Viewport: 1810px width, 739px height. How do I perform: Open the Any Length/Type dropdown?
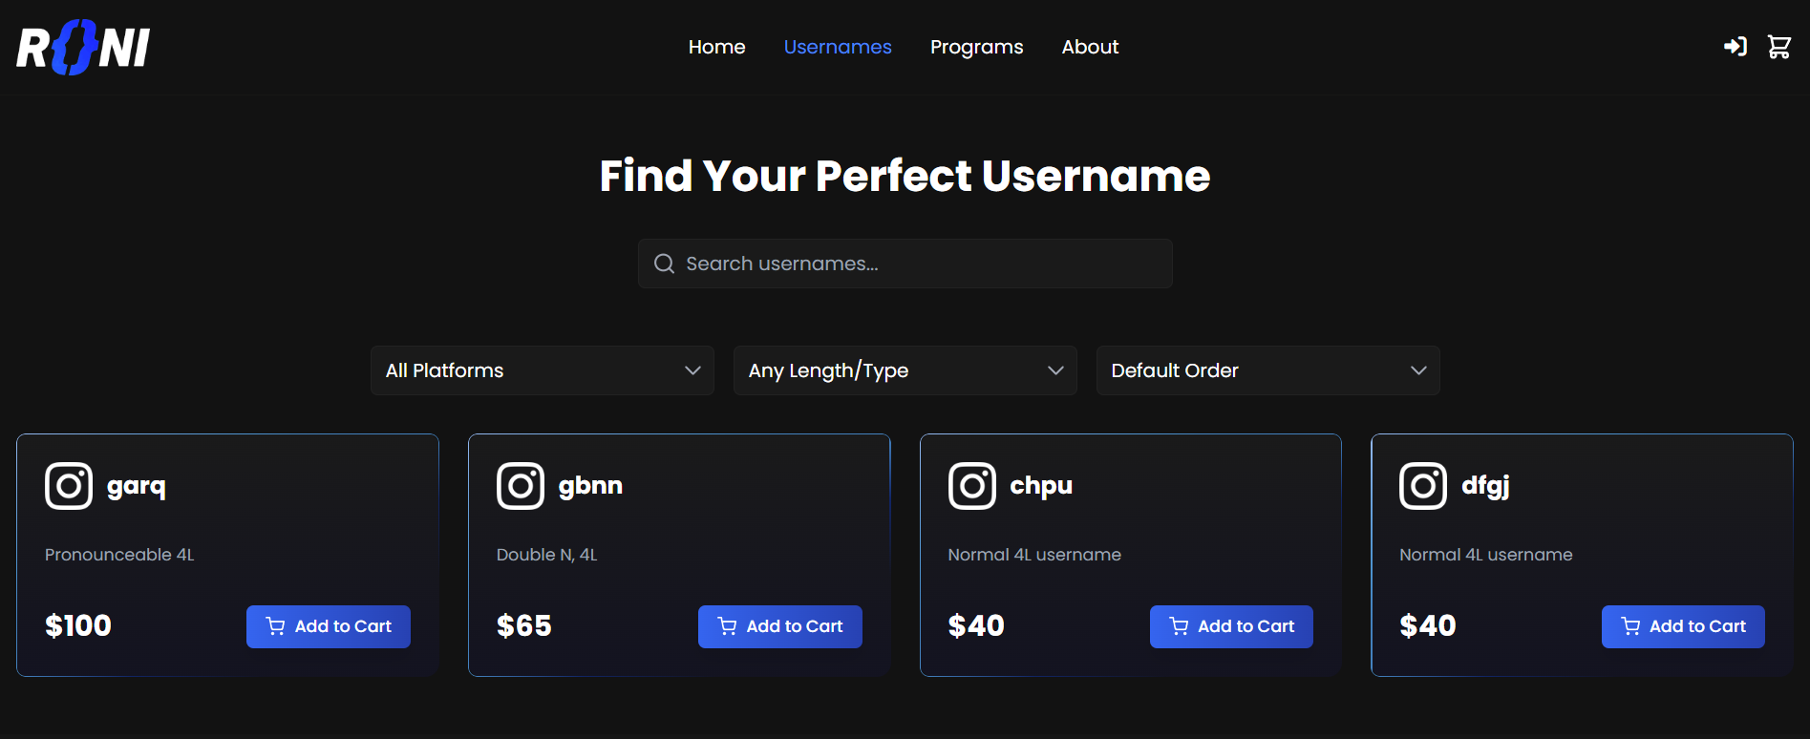(905, 370)
